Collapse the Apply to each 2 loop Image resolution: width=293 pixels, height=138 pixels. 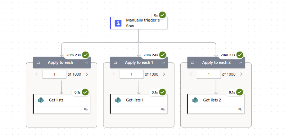[241, 63]
